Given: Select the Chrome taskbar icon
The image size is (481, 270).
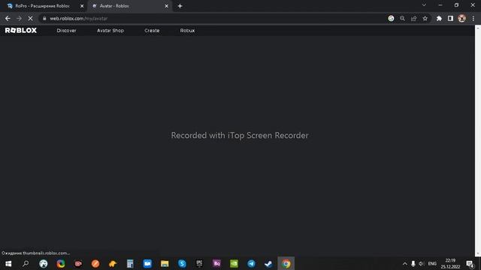Looking at the screenshot, I should point(286,263).
